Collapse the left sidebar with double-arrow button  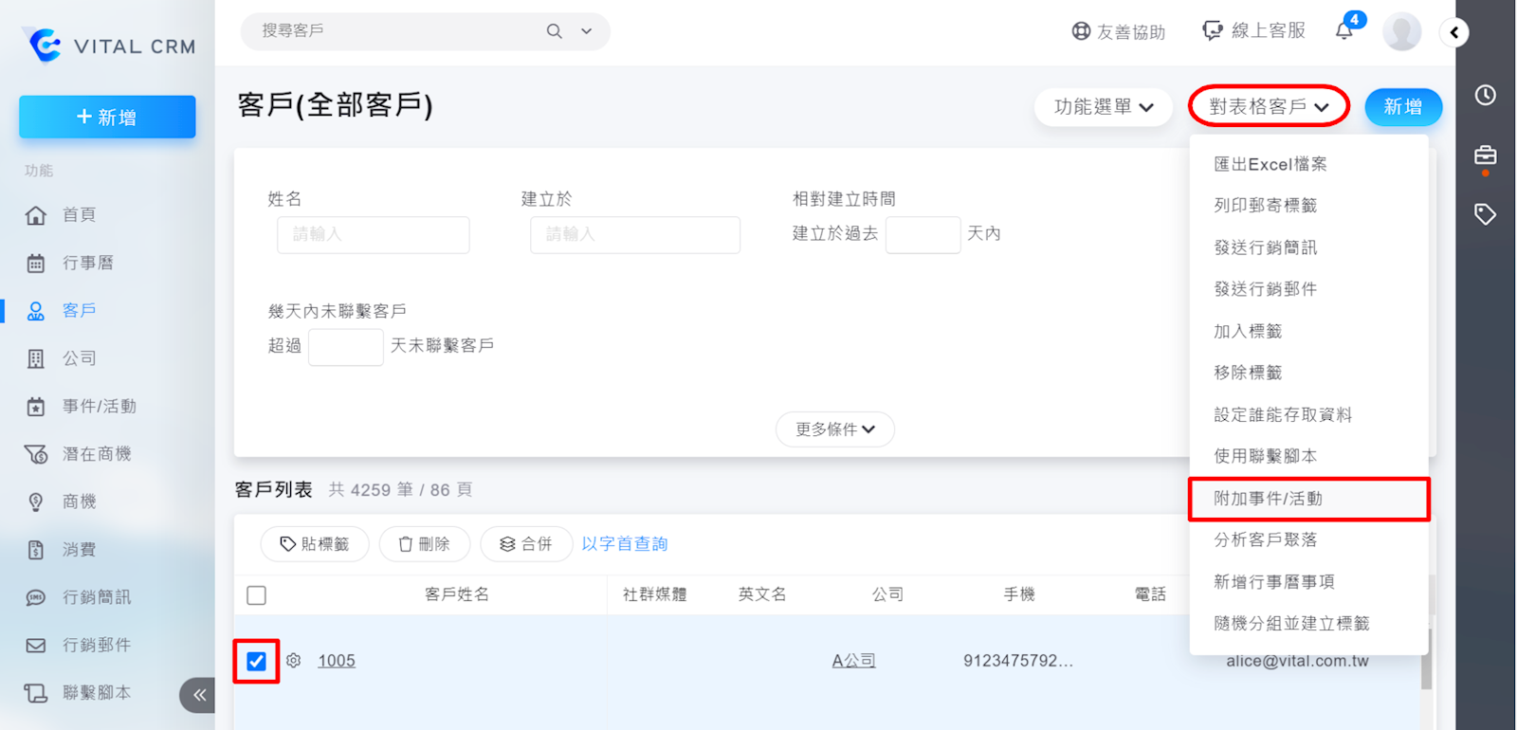pos(198,695)
